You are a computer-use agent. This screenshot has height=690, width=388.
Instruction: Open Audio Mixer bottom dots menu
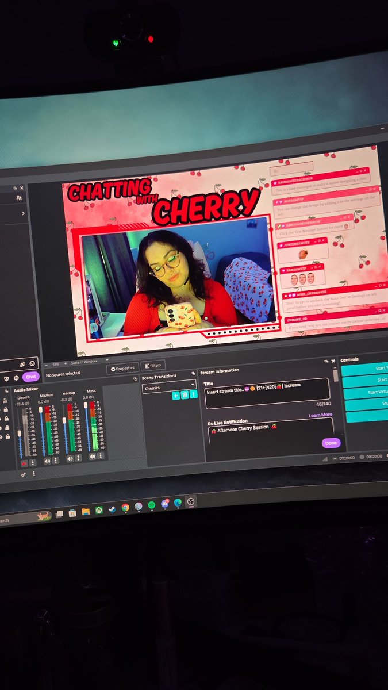(x=34, y=473)
